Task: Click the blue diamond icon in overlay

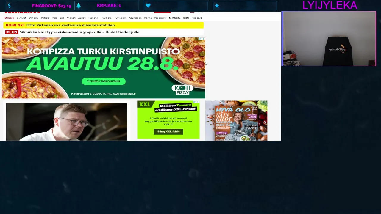Action: [x=79, y=6]
